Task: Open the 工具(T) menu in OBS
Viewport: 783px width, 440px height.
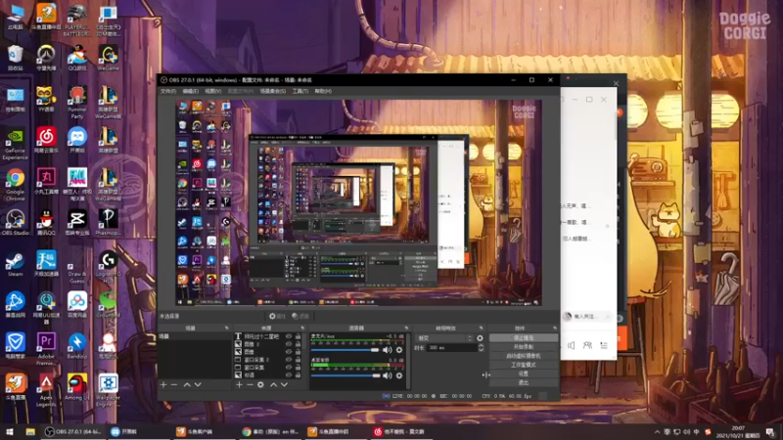Action: tap(300, 91)
